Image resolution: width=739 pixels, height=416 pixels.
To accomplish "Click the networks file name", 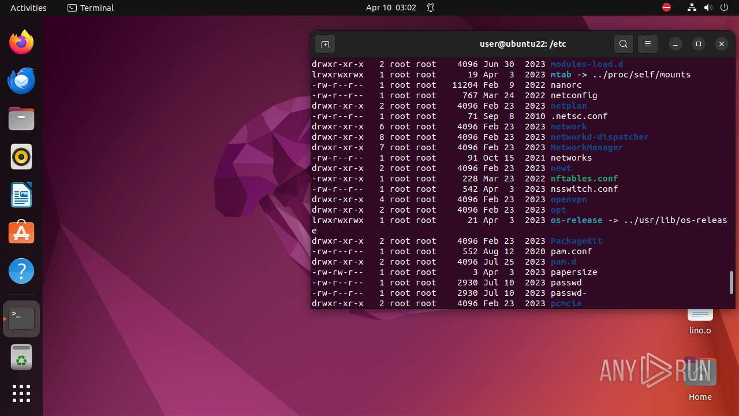I will click(x=572, y=158).
